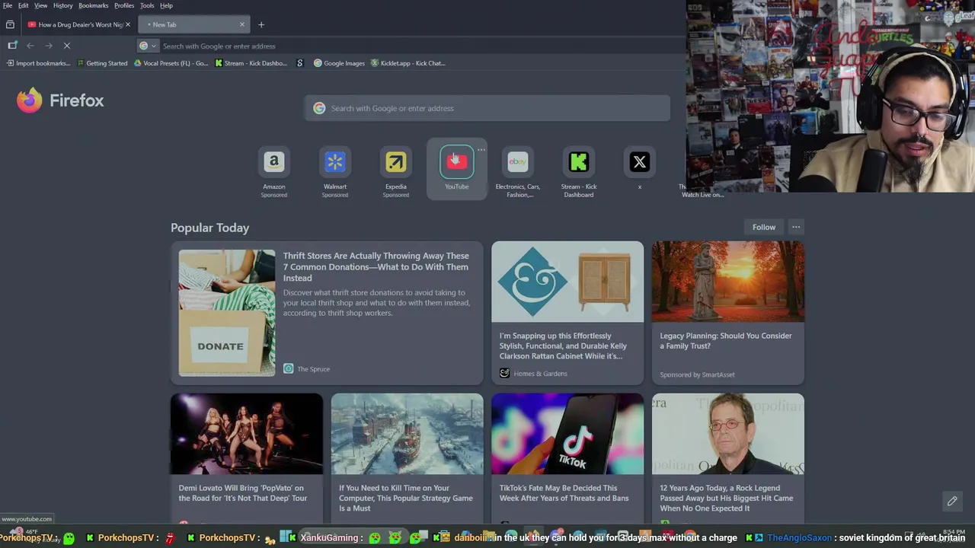975x548 pixels.
Task: Close the New Tab tab
Action: coord(242,24)
